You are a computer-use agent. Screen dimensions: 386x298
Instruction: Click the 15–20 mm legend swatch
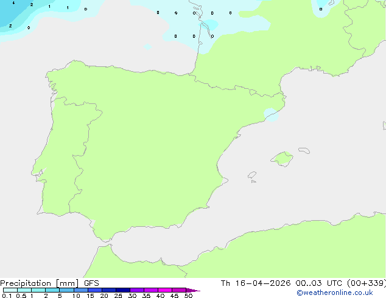pyautogui.click(x=95, y=290)
